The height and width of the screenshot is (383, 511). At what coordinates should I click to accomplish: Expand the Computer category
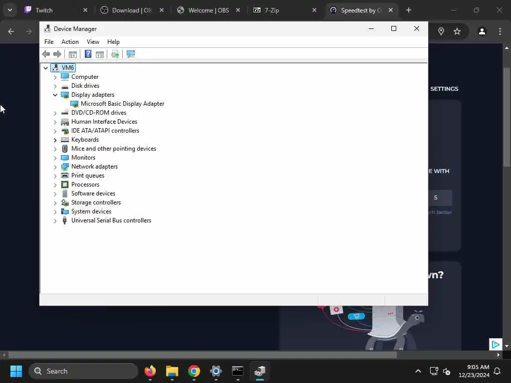pos(55,77)
